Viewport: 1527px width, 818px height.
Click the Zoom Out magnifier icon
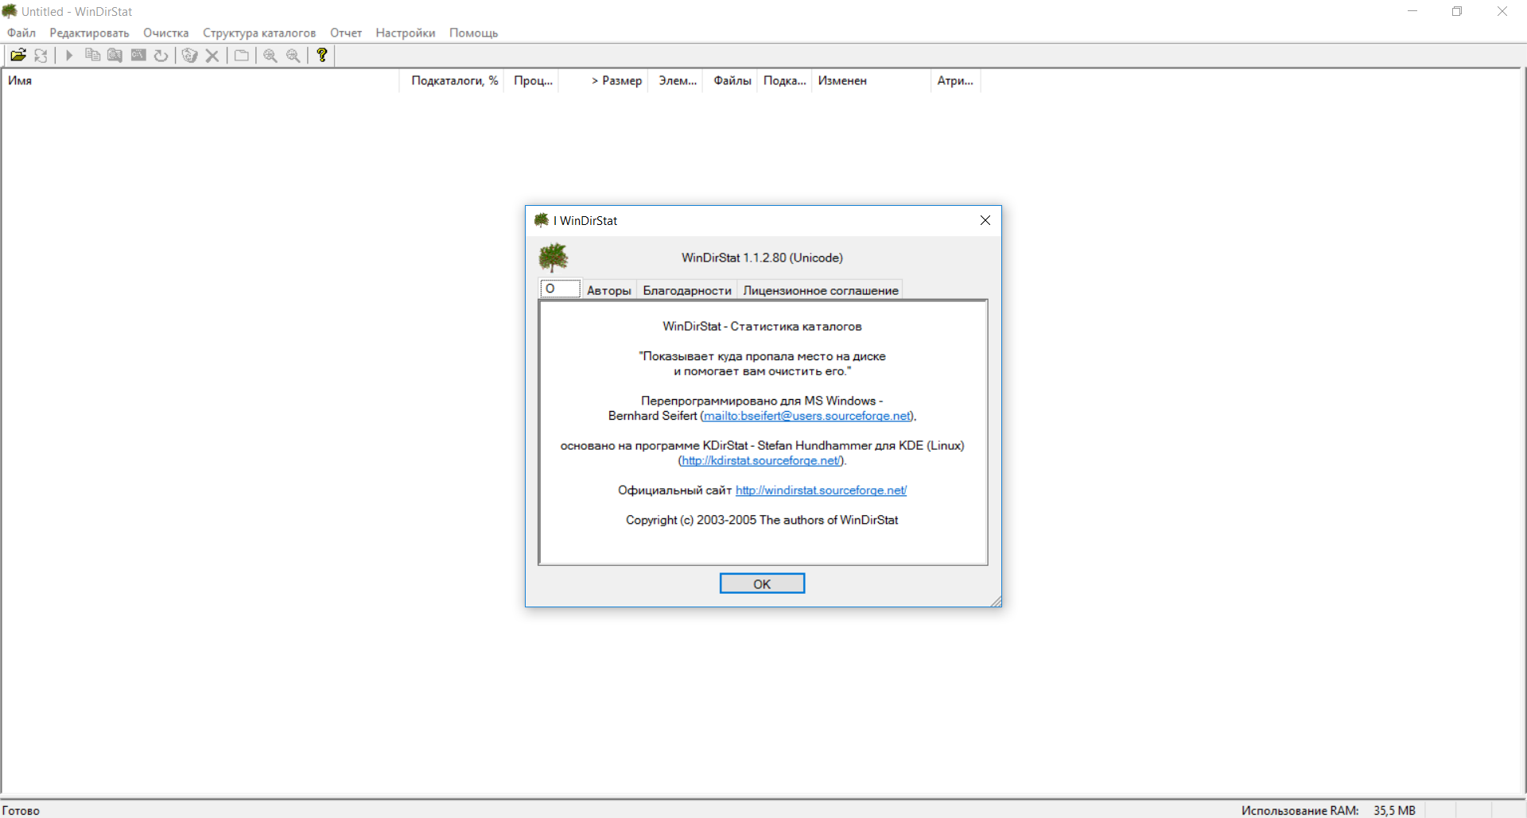pos(293,55)
